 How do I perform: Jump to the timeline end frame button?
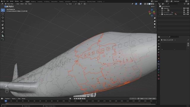85,99
